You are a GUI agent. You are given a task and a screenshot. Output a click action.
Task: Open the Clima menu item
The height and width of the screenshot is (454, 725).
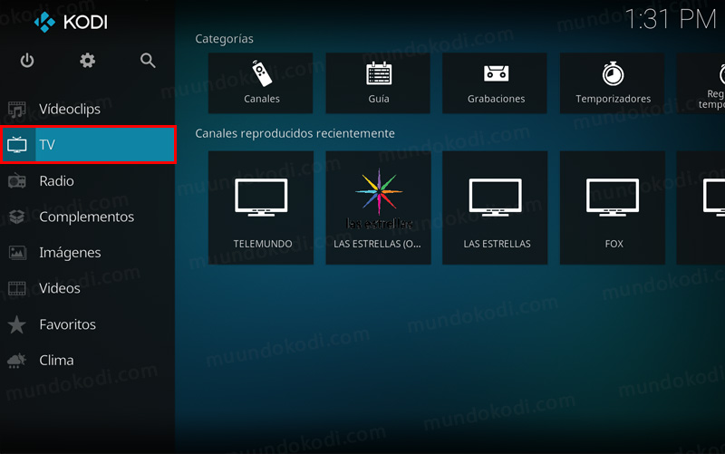[x=87, y=361]
